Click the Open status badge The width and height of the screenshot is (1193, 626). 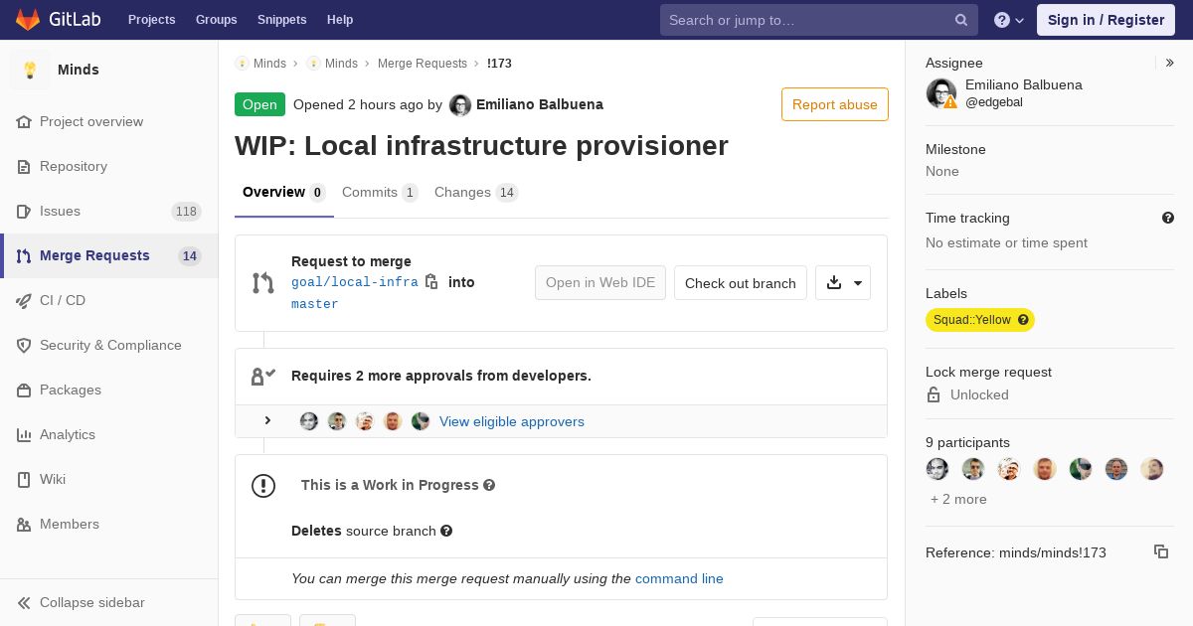click(259, 104)
